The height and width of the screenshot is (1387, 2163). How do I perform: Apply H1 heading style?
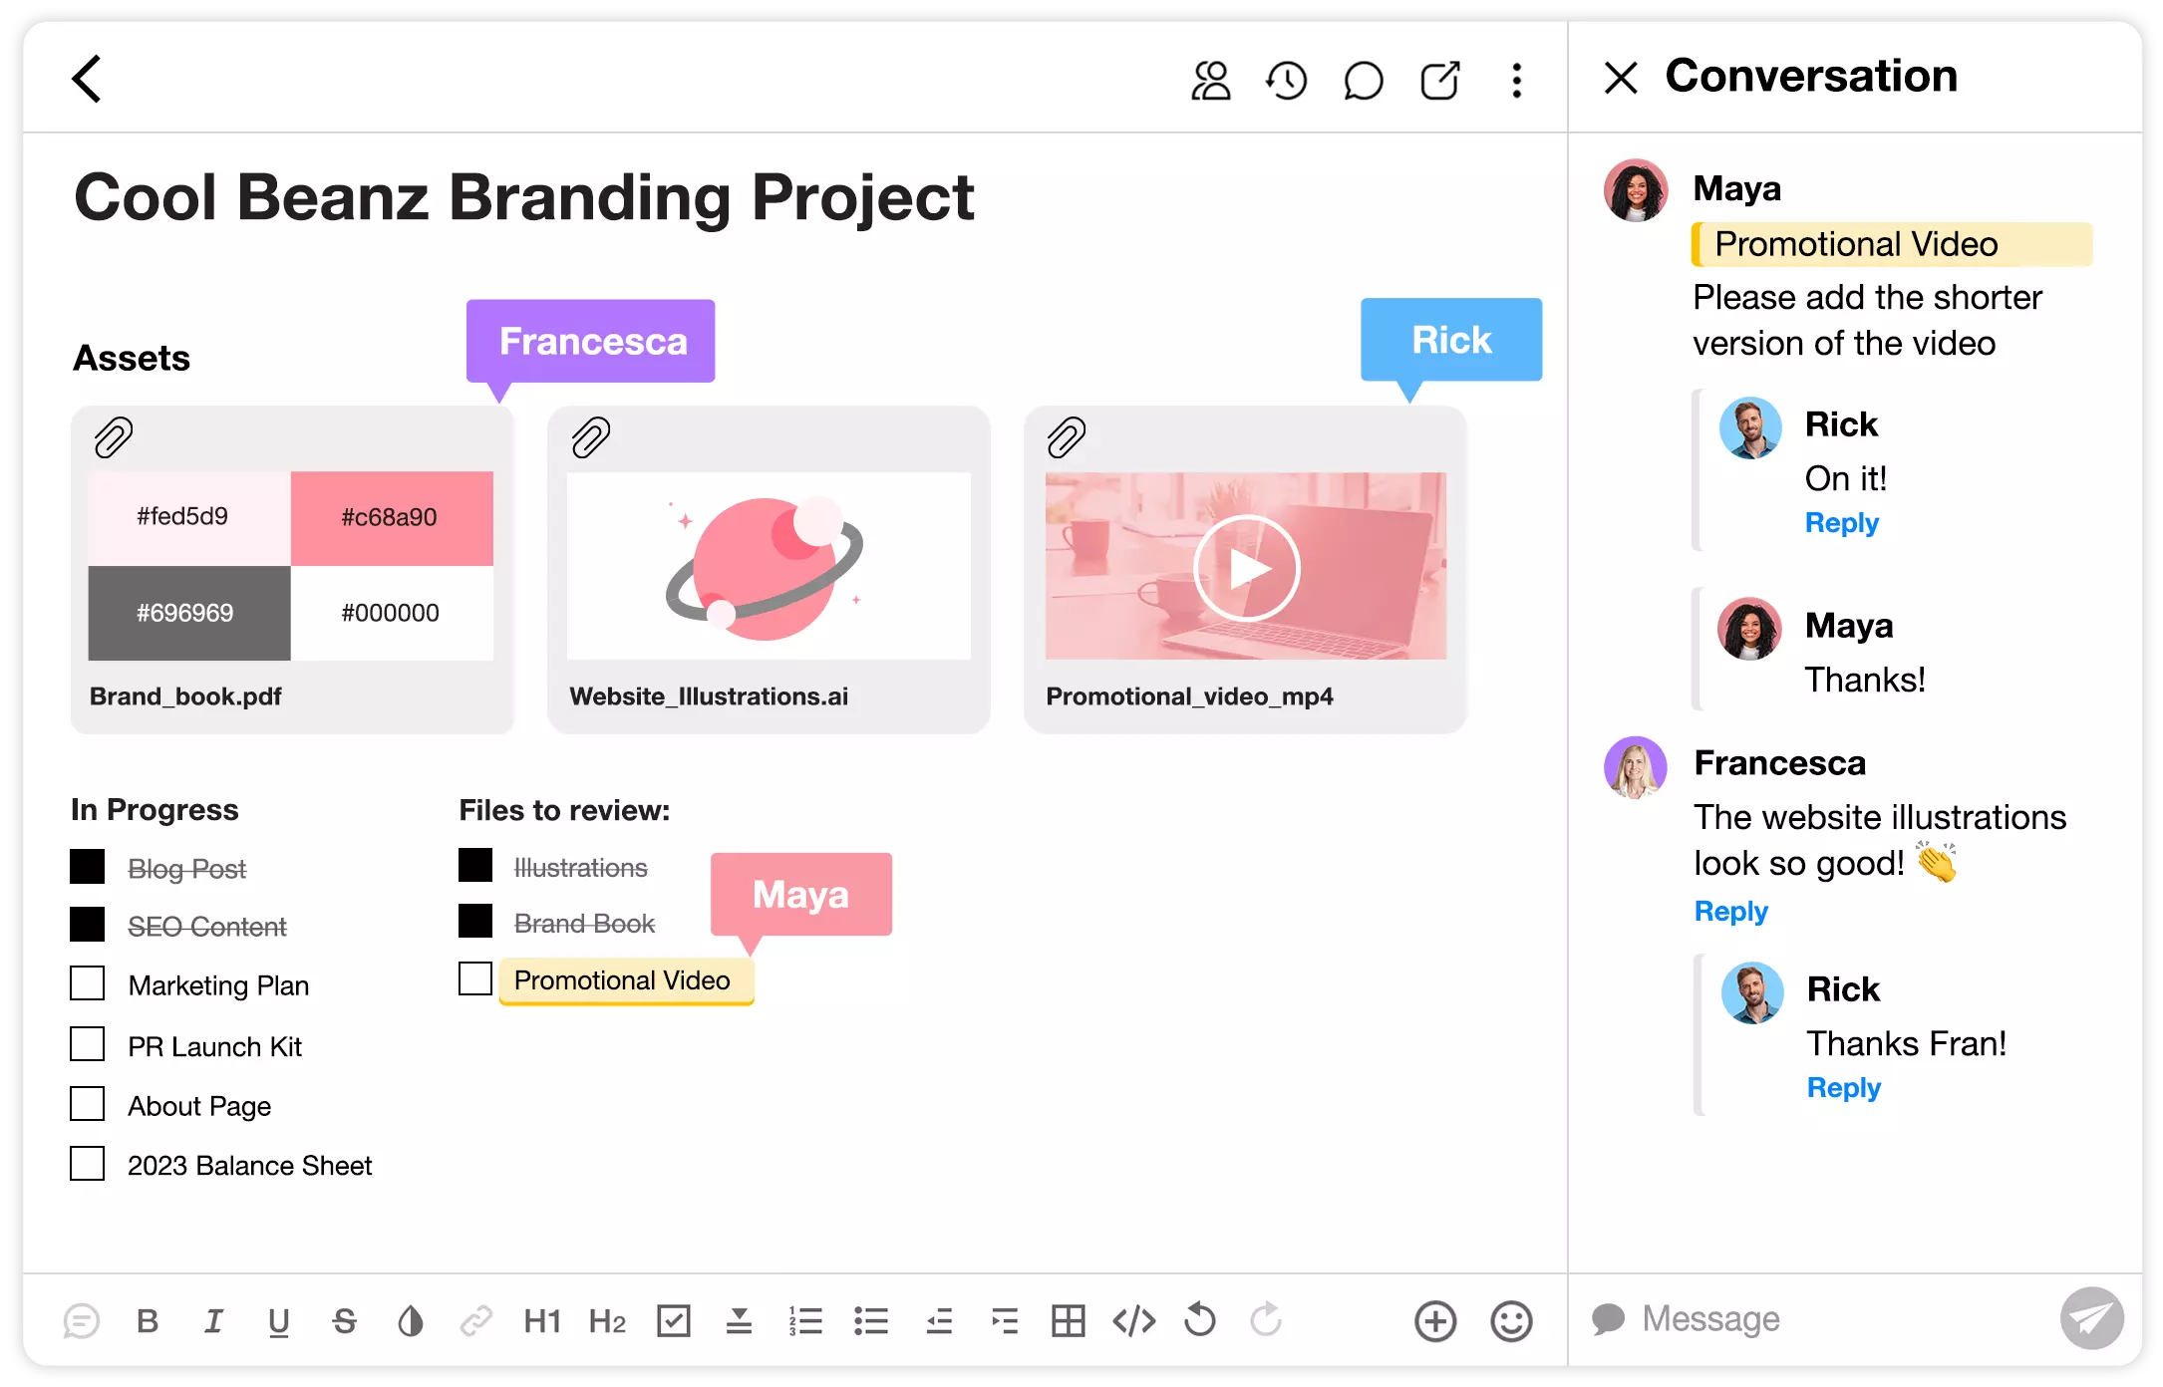coord(542,1321)
